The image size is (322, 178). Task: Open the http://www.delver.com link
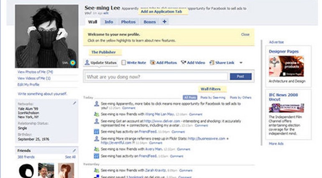162,121
